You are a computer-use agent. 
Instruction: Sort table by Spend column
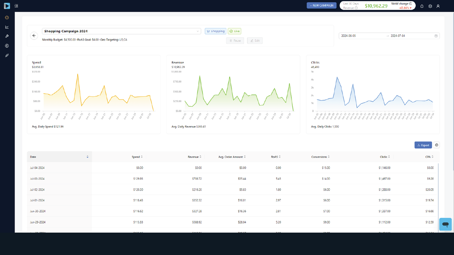pyautogui.click(x=142, y=157)
